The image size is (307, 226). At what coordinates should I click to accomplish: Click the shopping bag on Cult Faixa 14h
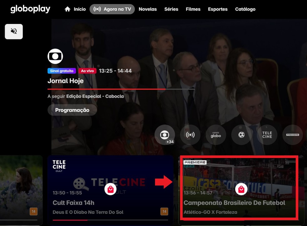click(x=110, y=189)
